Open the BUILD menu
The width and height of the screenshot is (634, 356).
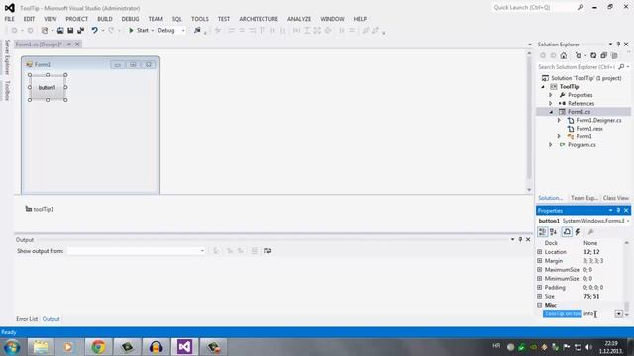pyautogui.click(x=105, y=19)
